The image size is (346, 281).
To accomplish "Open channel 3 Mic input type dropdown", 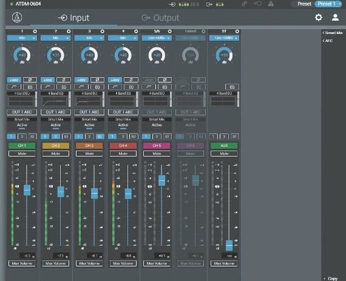I will (x=89, y=38).
